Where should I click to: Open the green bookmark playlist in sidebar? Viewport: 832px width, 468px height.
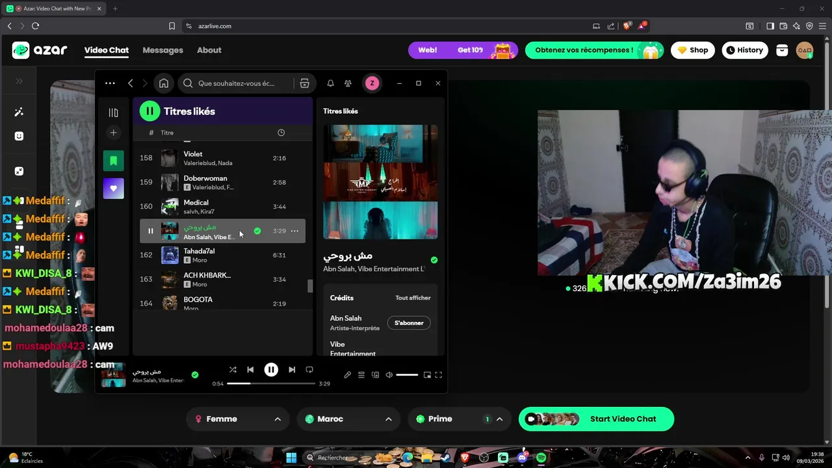coord(113,161)
